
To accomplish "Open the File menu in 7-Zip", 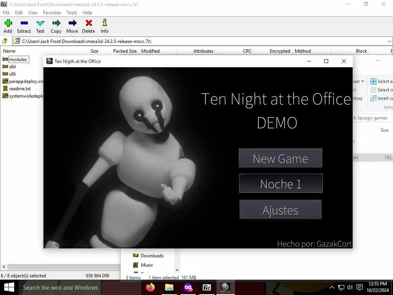I will (6, 13).
